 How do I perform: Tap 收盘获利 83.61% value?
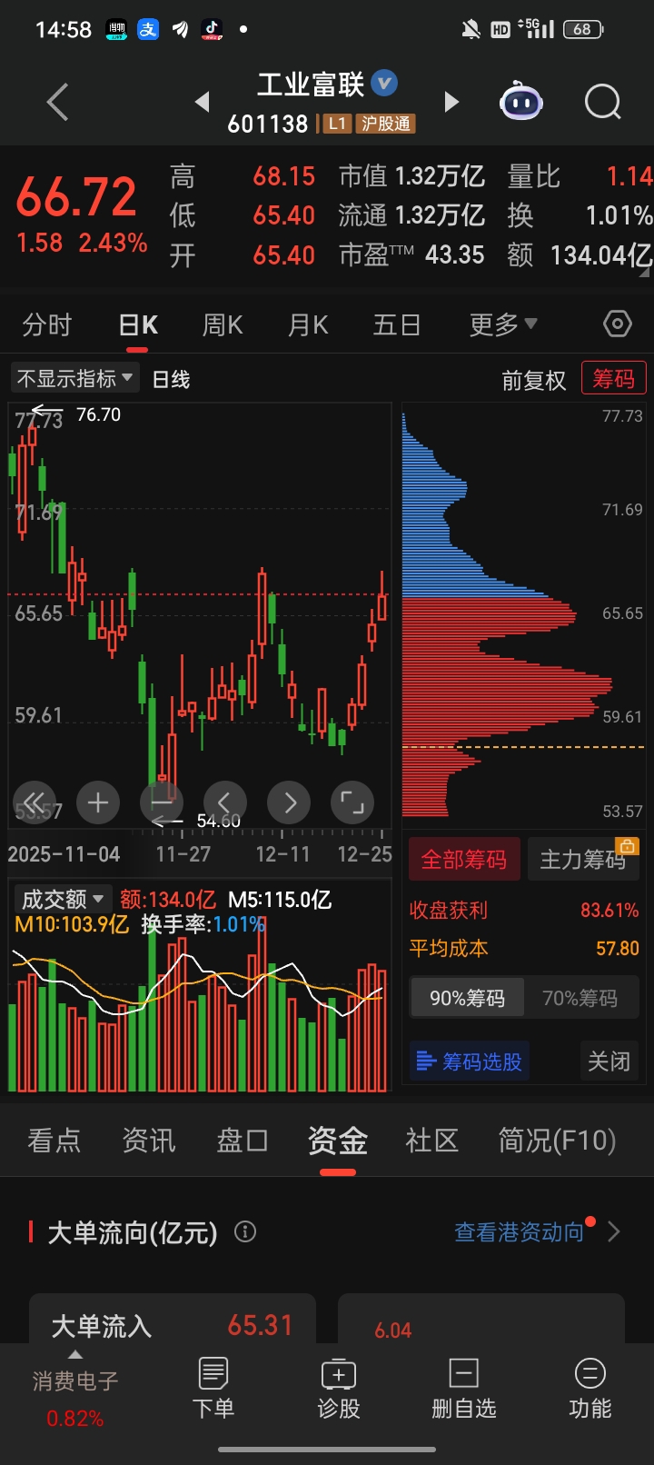609,910
